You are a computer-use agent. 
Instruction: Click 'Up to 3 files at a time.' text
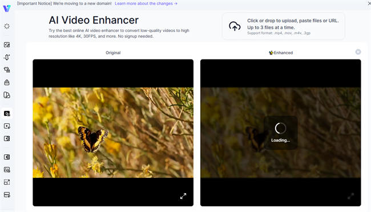[x=271, y=27]
